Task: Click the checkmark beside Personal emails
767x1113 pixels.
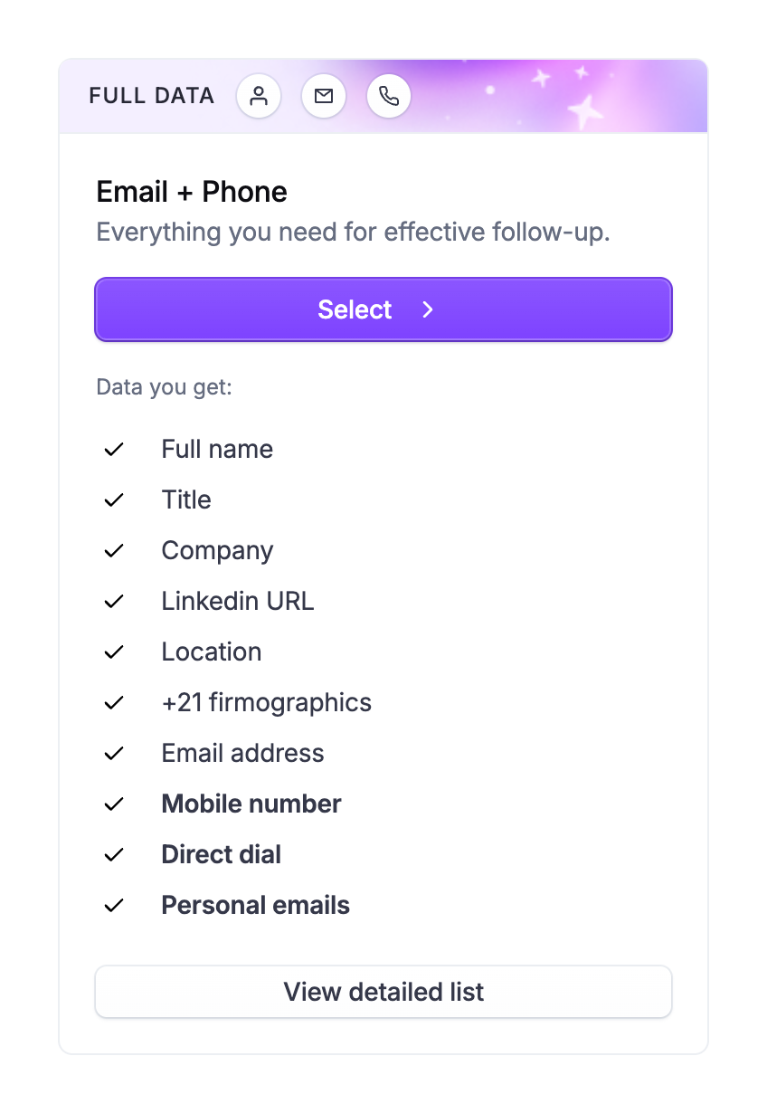Action: pyautogui.click(x=114, y=906)
